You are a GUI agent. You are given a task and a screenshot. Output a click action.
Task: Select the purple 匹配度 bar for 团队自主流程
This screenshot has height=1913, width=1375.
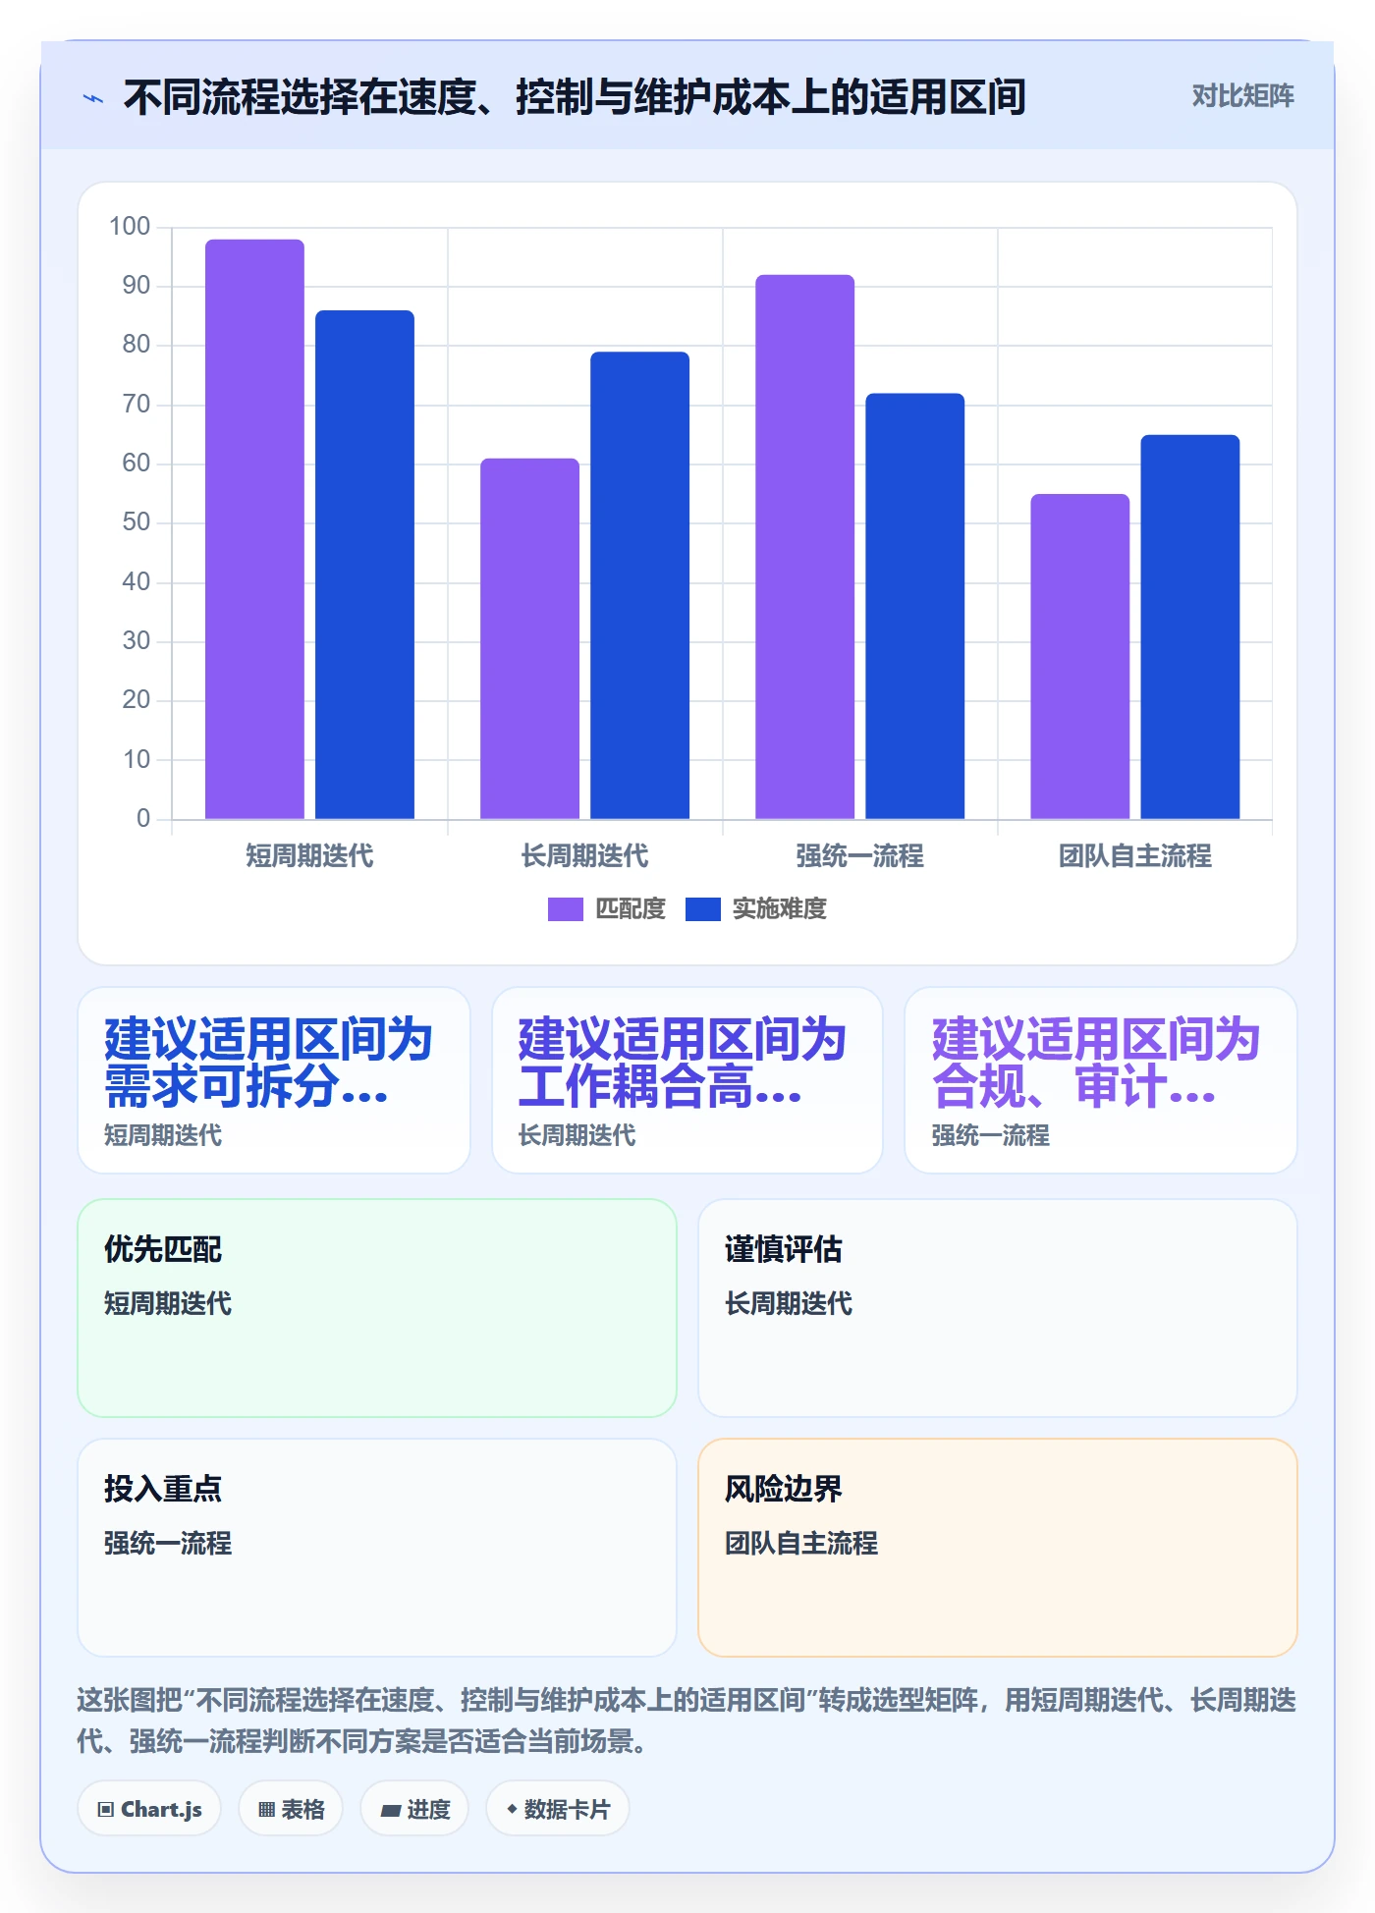click(x=1079, y=656)
